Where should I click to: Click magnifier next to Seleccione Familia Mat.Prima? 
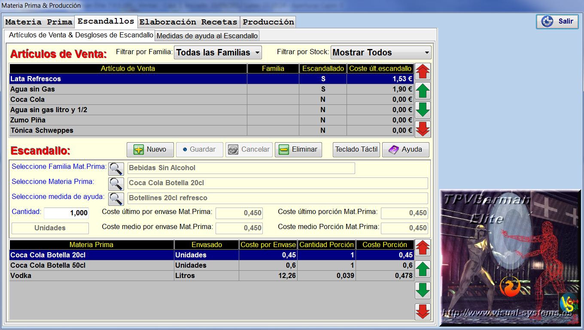(116, 169)
